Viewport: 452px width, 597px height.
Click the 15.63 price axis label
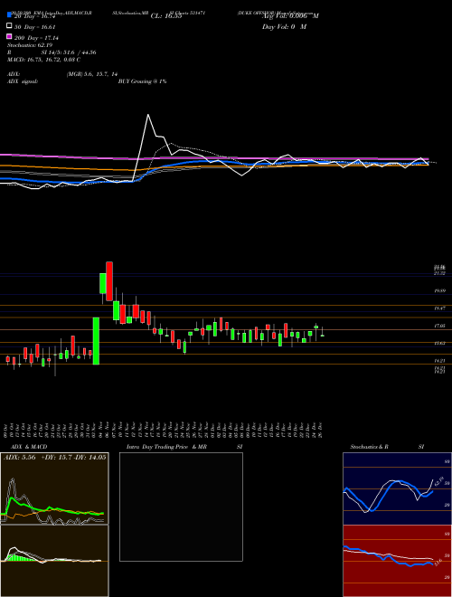point(440,343)
